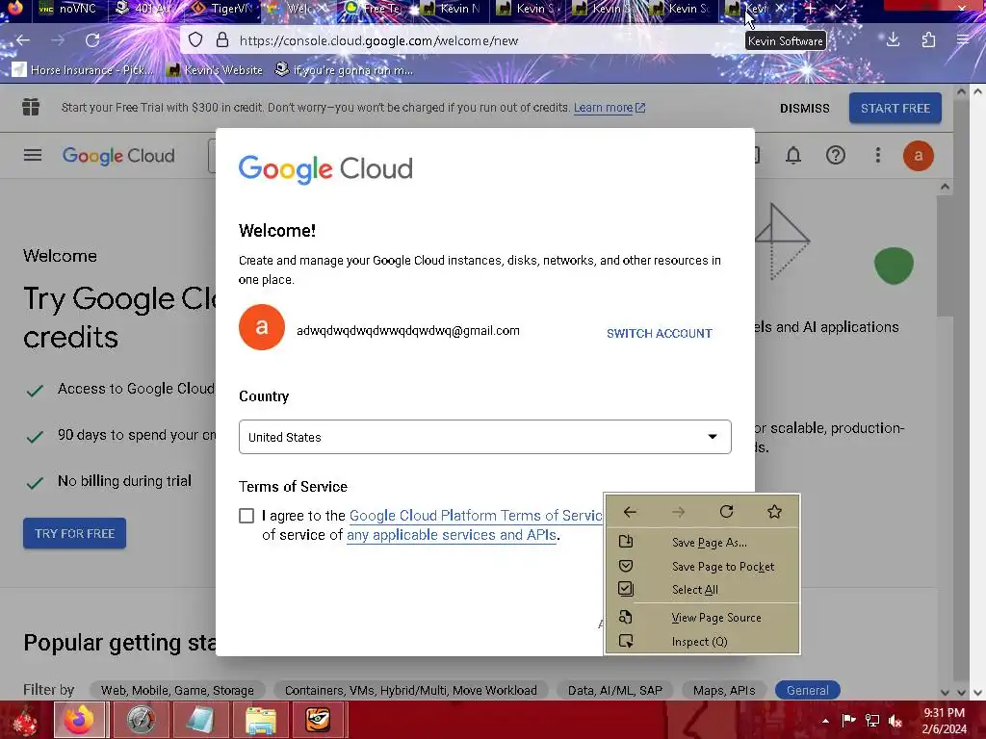Select the General filter chip

coord(808,690)
